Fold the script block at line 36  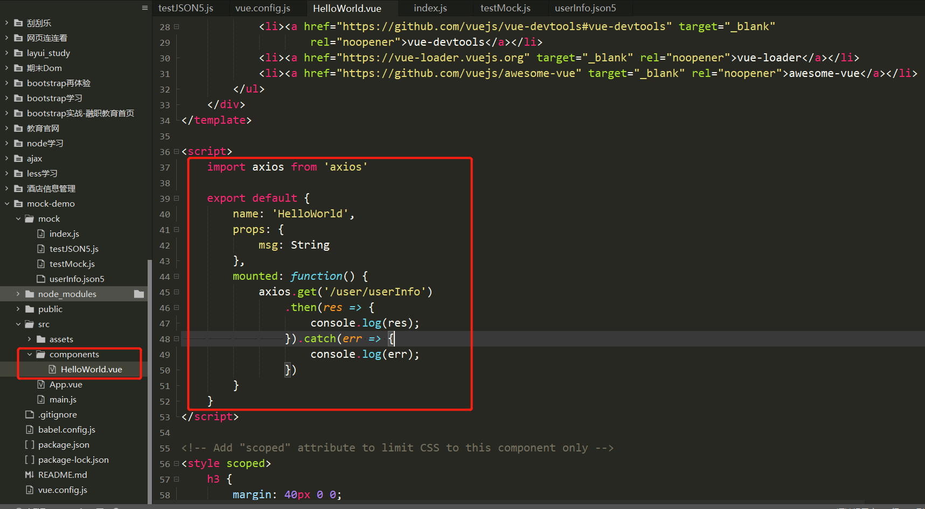(176, 152)
